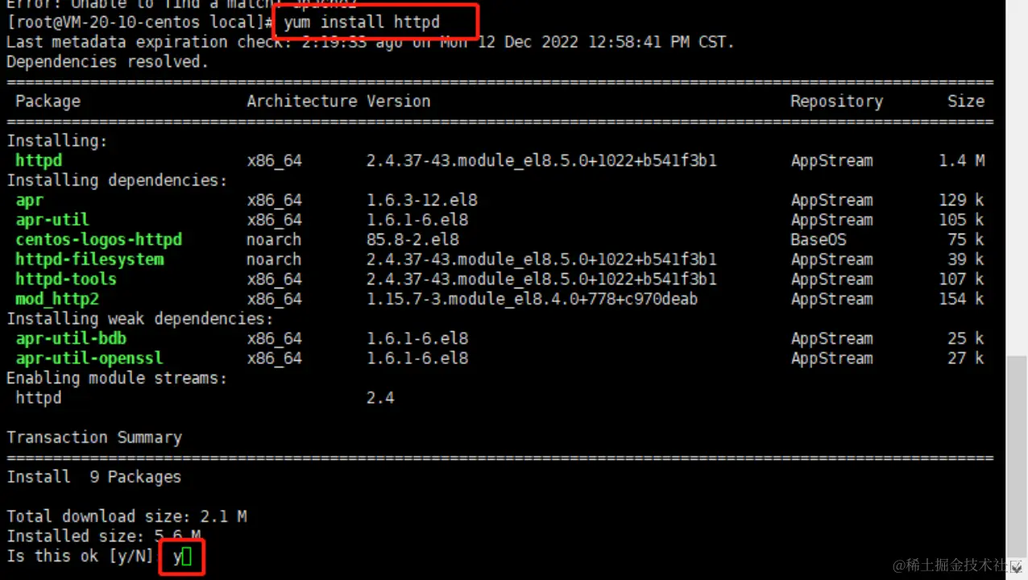Click the 'apr-util-bdb' package name
Image resolution: width=1028 pixels, height=580 pixels.
[71, 338]
